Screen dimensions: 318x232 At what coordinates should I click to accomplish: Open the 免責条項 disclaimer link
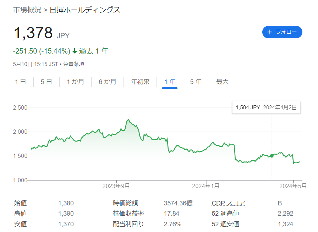click(x=73, y=64)
